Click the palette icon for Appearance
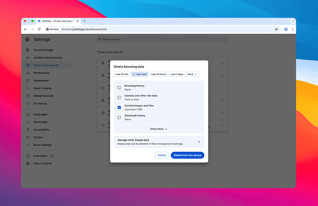This screenshot has width=318, height=206. pos(28,81)
